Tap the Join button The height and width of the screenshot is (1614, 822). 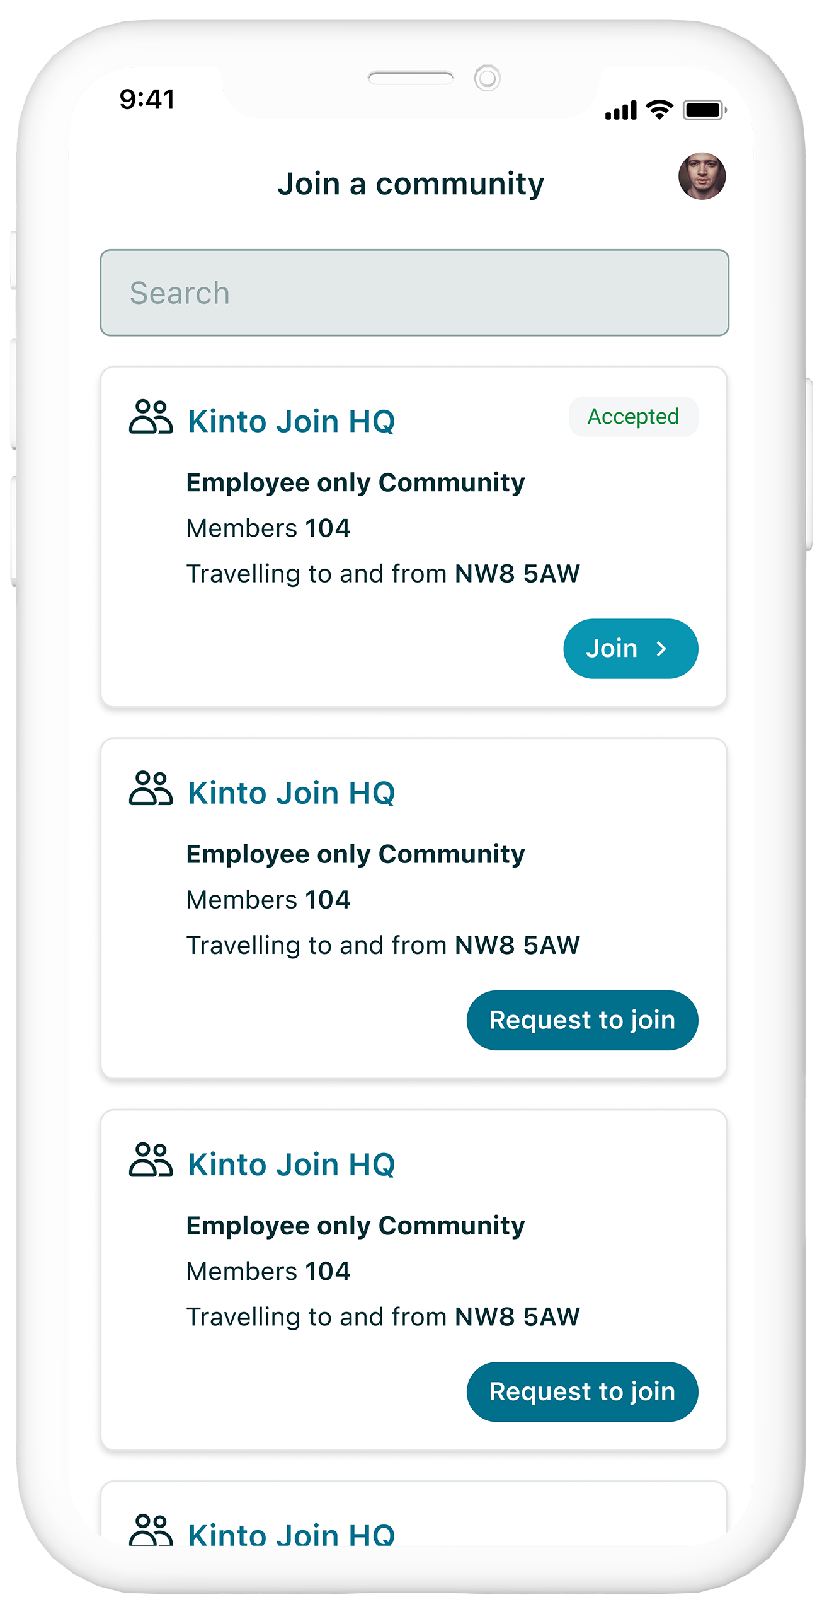pyautogui.click(x=631, y=649)
